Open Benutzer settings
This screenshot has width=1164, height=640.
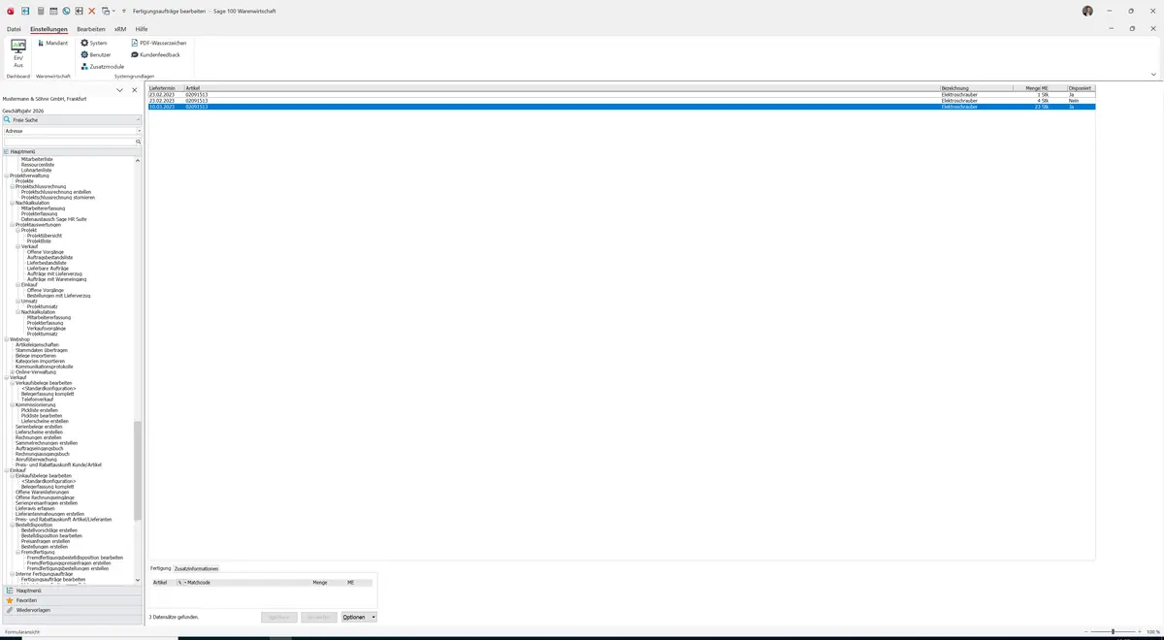[96, 55]
